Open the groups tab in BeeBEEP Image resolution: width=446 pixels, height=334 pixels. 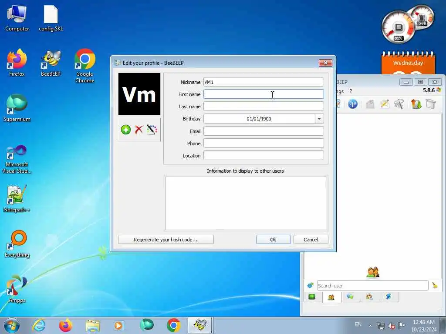click(369, 297)
